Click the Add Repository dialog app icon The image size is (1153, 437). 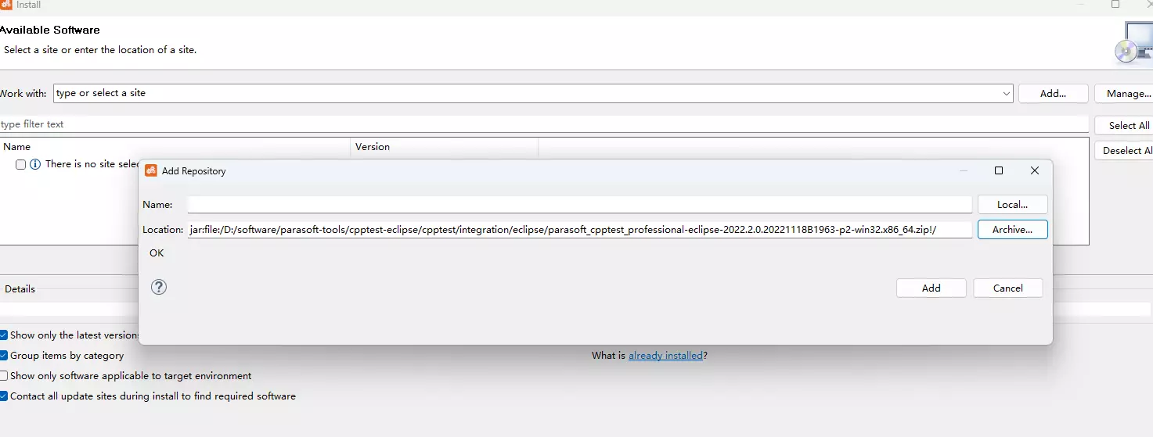[151, 171]
